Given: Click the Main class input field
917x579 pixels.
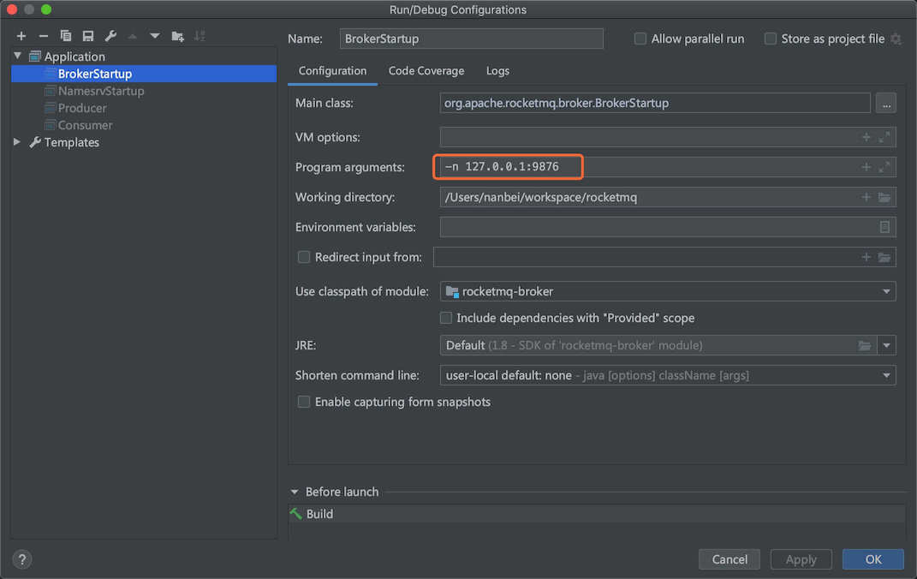Looking at the screenshot, I should click(655, 104).
